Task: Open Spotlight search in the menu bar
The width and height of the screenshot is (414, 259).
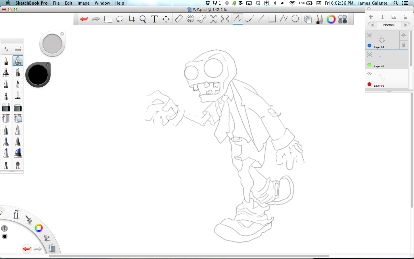Action: [396, 3]
